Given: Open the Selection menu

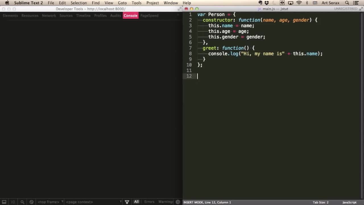Looking at the screenshot, I should (79, 3).
